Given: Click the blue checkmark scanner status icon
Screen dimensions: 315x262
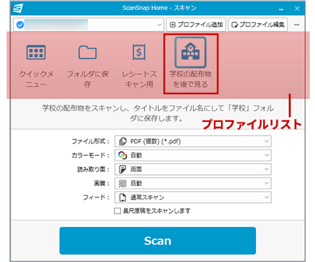Looking at the screenshot, I should coord(20,25).
